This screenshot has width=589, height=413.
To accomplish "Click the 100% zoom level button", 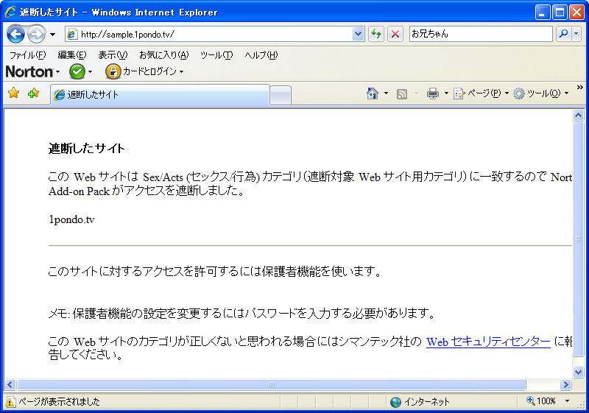I will 541,401.
